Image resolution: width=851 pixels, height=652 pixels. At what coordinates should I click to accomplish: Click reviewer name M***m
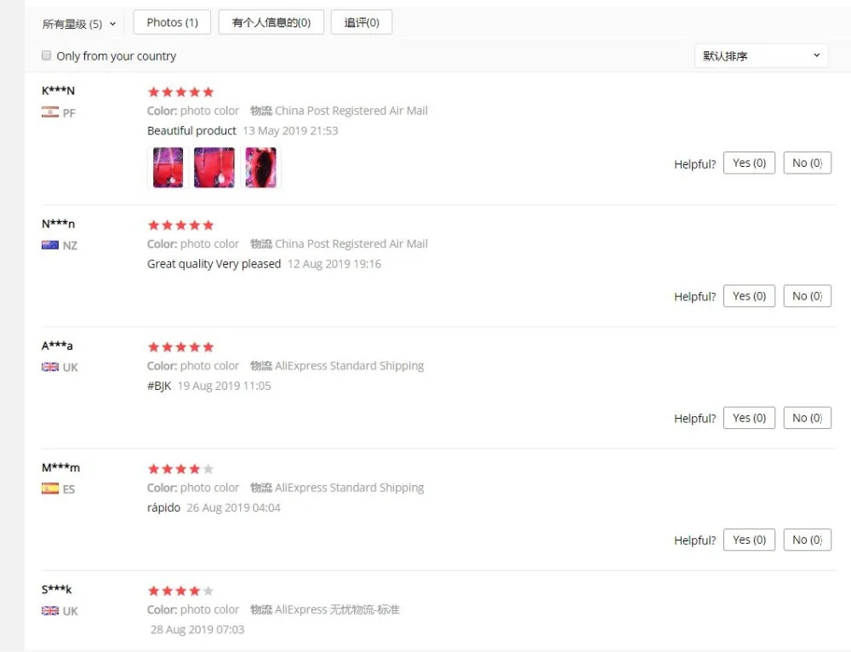[60, 467]
